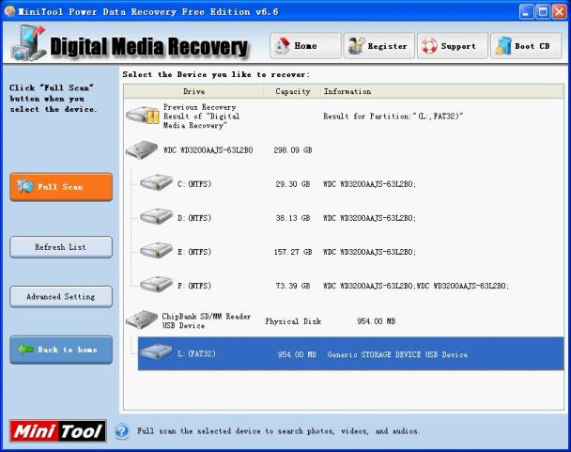
Task: Click the F: (NTFS) drive icon
Action: pyautogui.click(x=156, y=284)
